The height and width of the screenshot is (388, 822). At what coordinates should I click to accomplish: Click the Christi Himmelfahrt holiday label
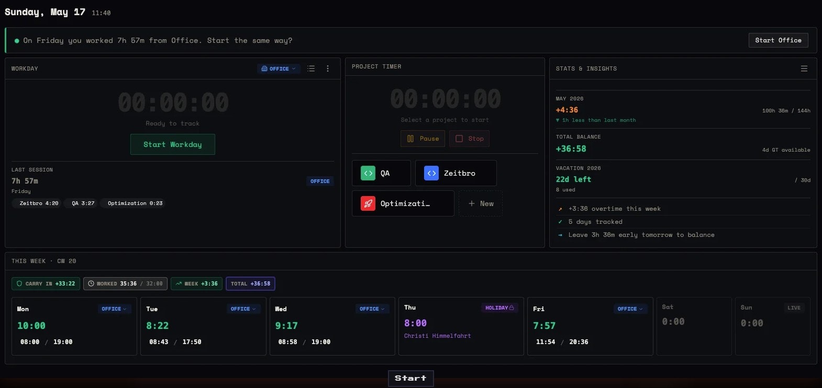(437, 336)
